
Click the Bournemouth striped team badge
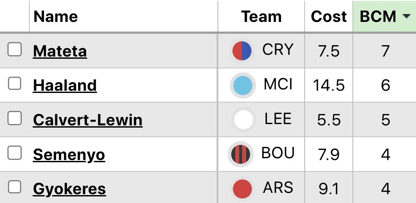(241, 154)
